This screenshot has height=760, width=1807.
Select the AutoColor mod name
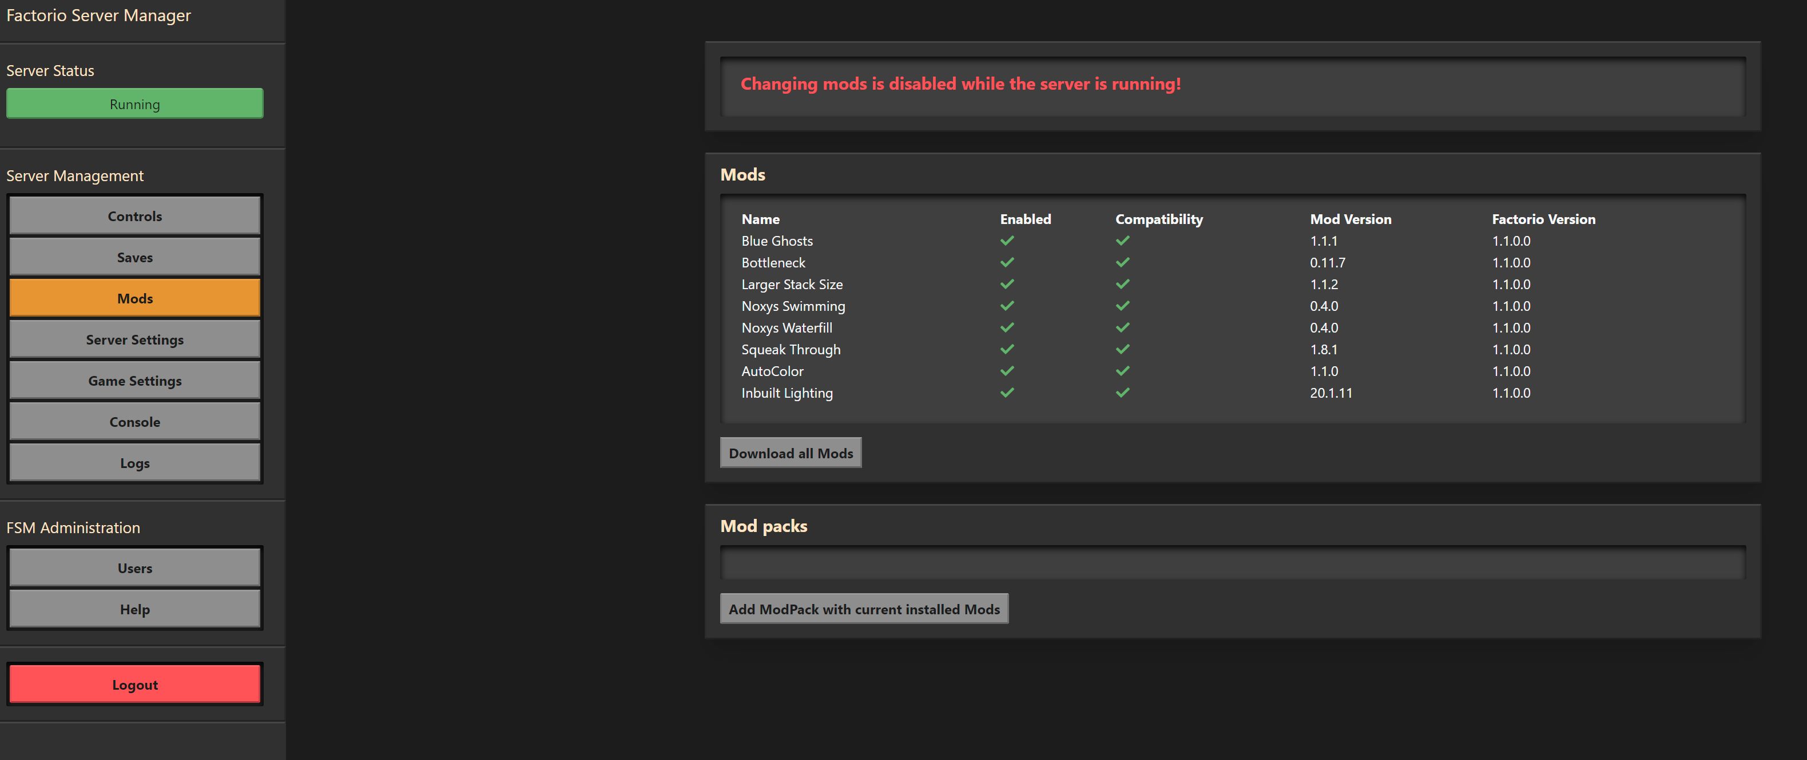(772, 371)
